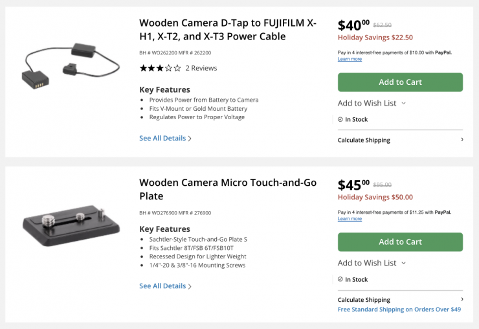Add the D-Tap Power Cable to cart
Viewport: 479px width, 329px height.
tap(400, 82)
